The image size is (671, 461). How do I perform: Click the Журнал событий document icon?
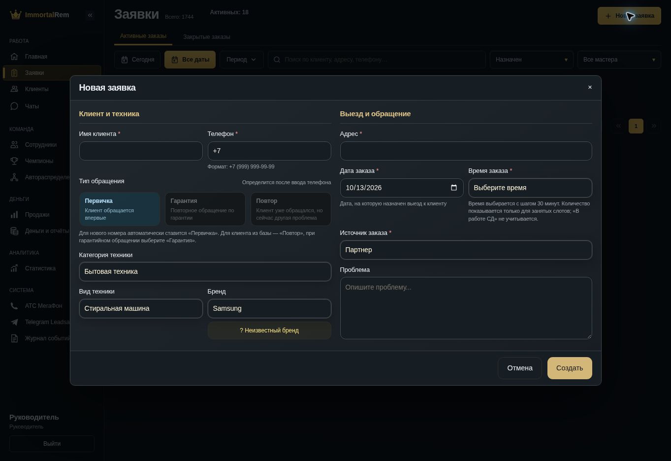[x=14, y=338]
